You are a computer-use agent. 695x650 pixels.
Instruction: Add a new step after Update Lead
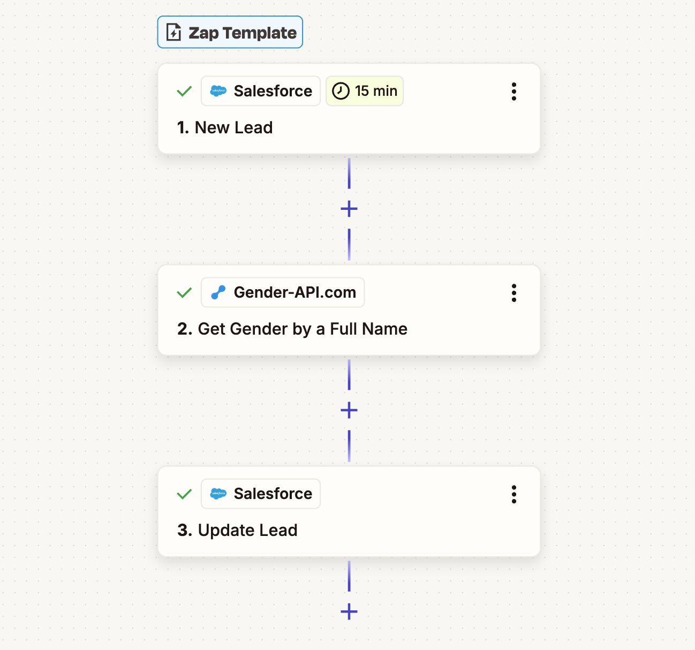349,611
